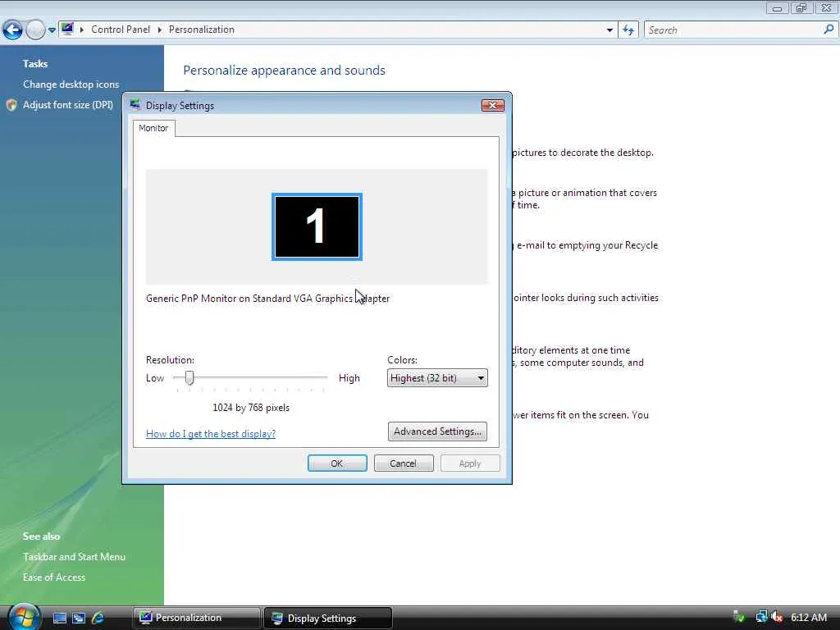
Task: Minimize the Personalization window
Action: 777,7
